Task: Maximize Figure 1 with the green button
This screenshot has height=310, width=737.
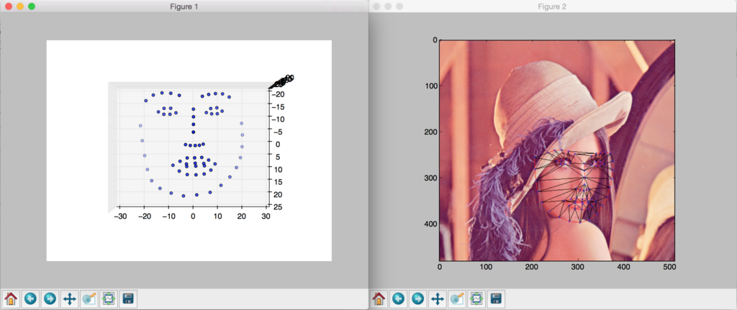Action: click(x=32, y=6)
